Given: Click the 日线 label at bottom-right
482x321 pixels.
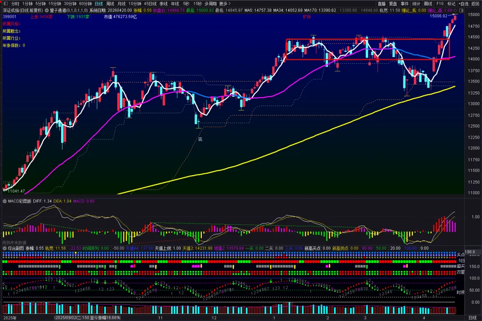Looking at the screenshot, I should point(472,317).
